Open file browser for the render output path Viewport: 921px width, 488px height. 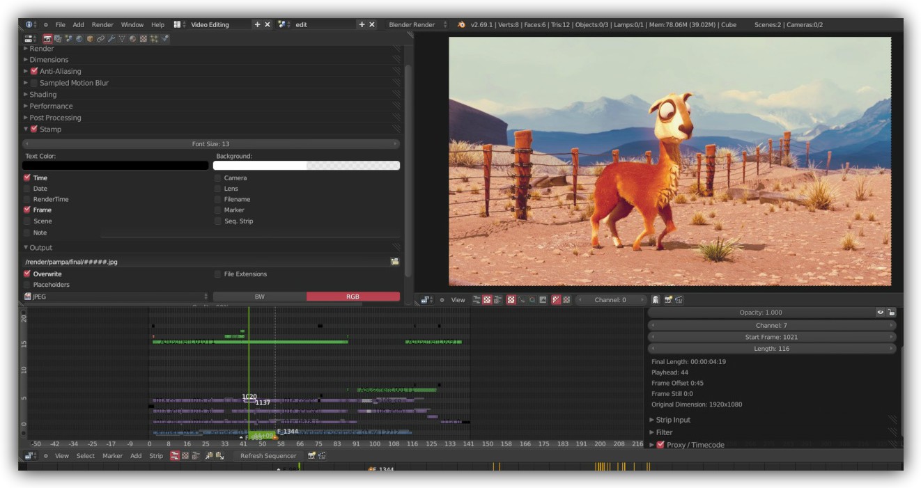(x=395, y=262)
